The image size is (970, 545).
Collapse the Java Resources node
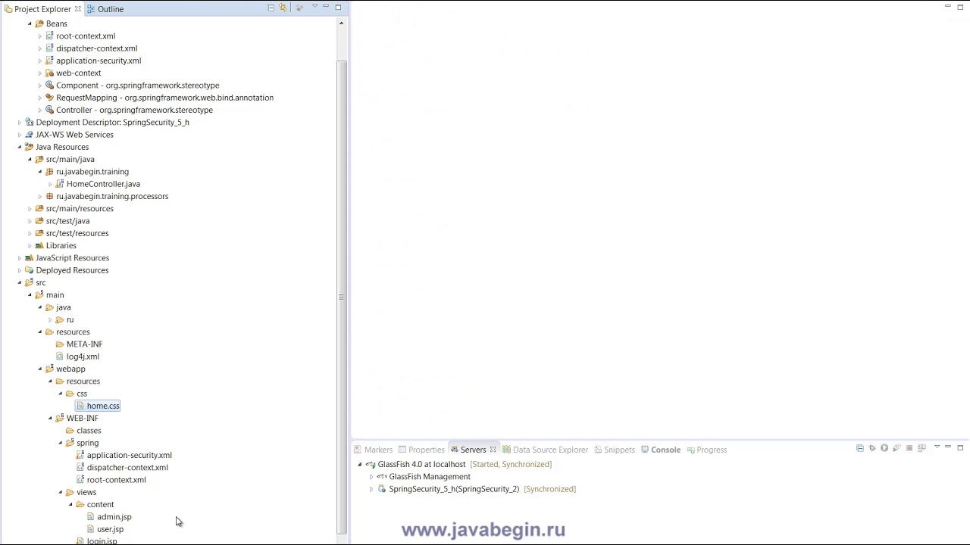[20, 147]
